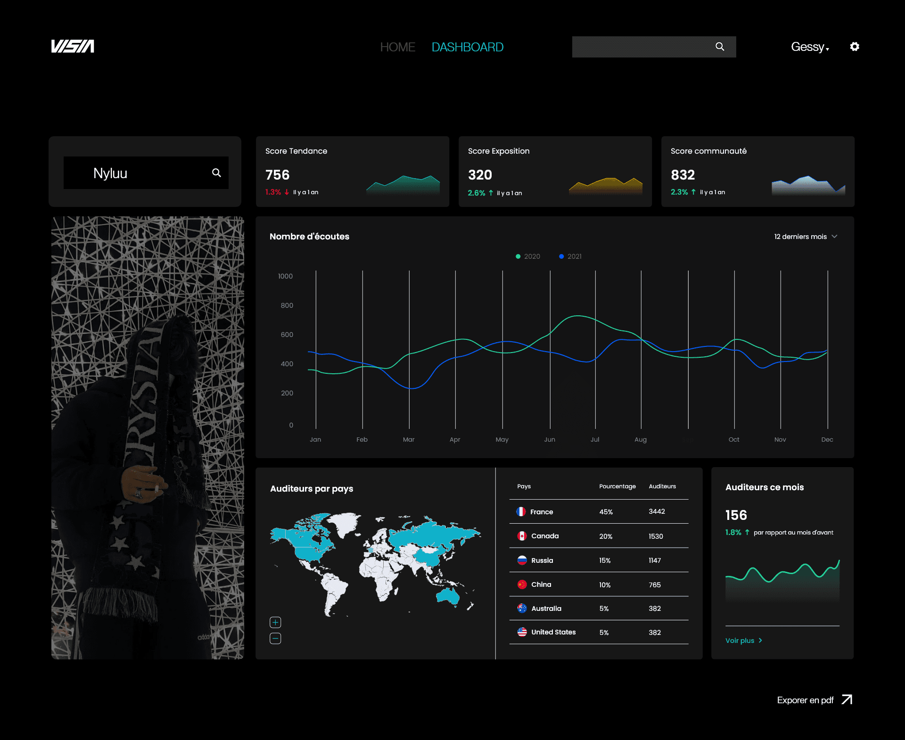Expand the 12 derniers mois dropdown
Image resolution: width=905 pixels, height=740 pixels.
pyautogui.click(x=805, y=237)
